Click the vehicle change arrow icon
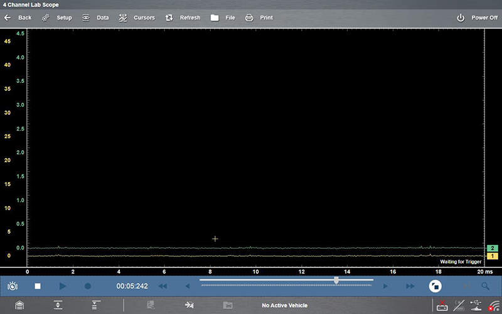 pos(190,305)
